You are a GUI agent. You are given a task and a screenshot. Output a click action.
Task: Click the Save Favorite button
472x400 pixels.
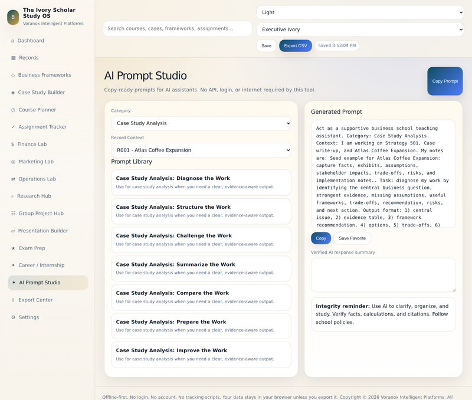(352, 238)
